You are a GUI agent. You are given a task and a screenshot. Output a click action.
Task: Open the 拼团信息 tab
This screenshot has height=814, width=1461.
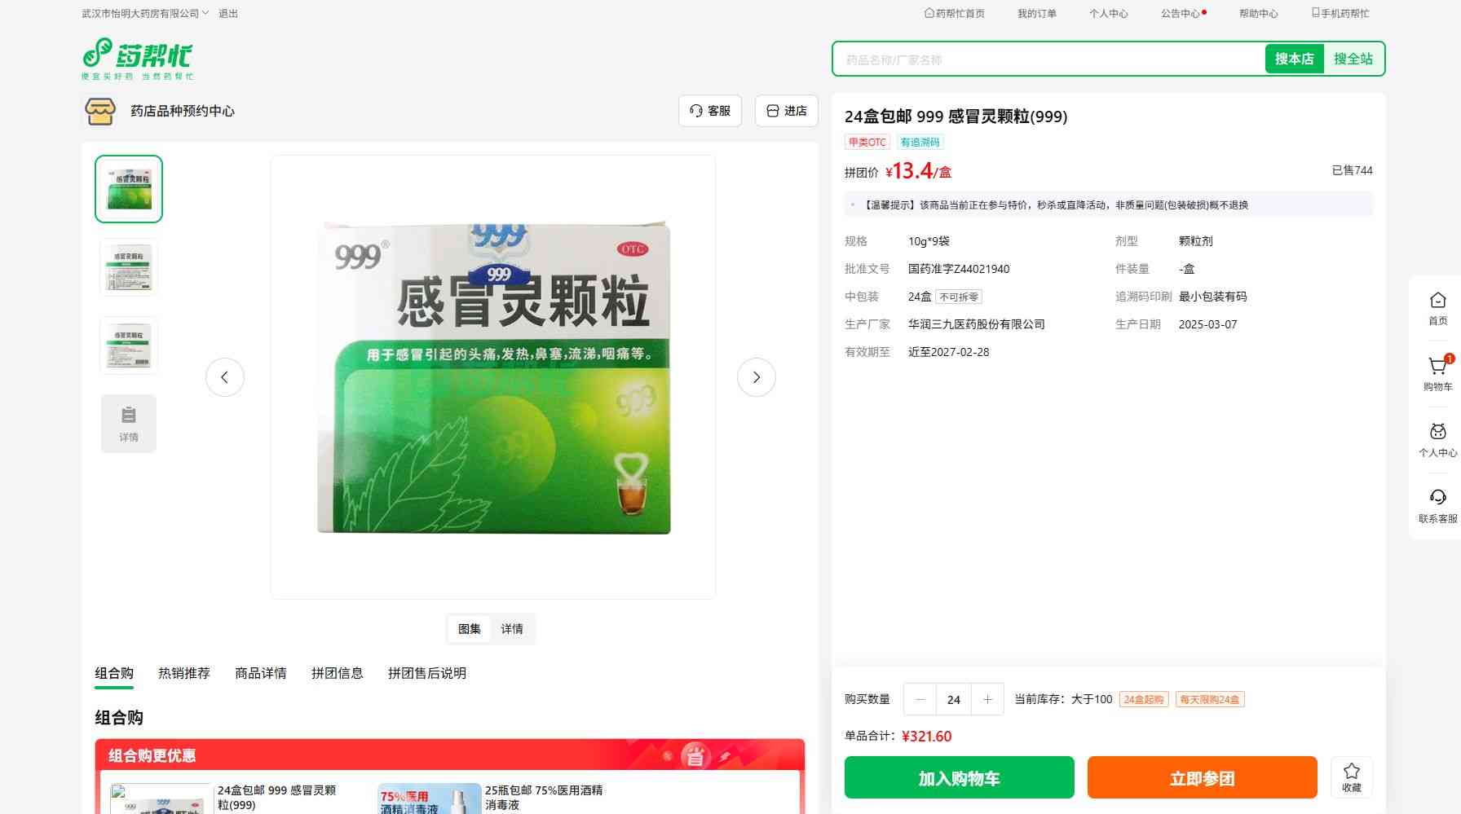coord(337,673)
